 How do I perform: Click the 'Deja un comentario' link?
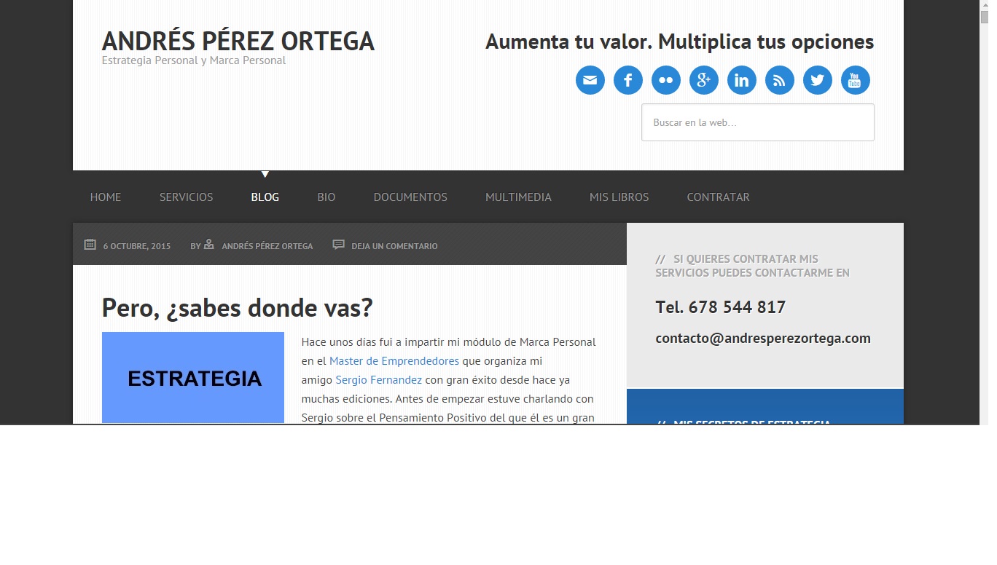[394, 246]
